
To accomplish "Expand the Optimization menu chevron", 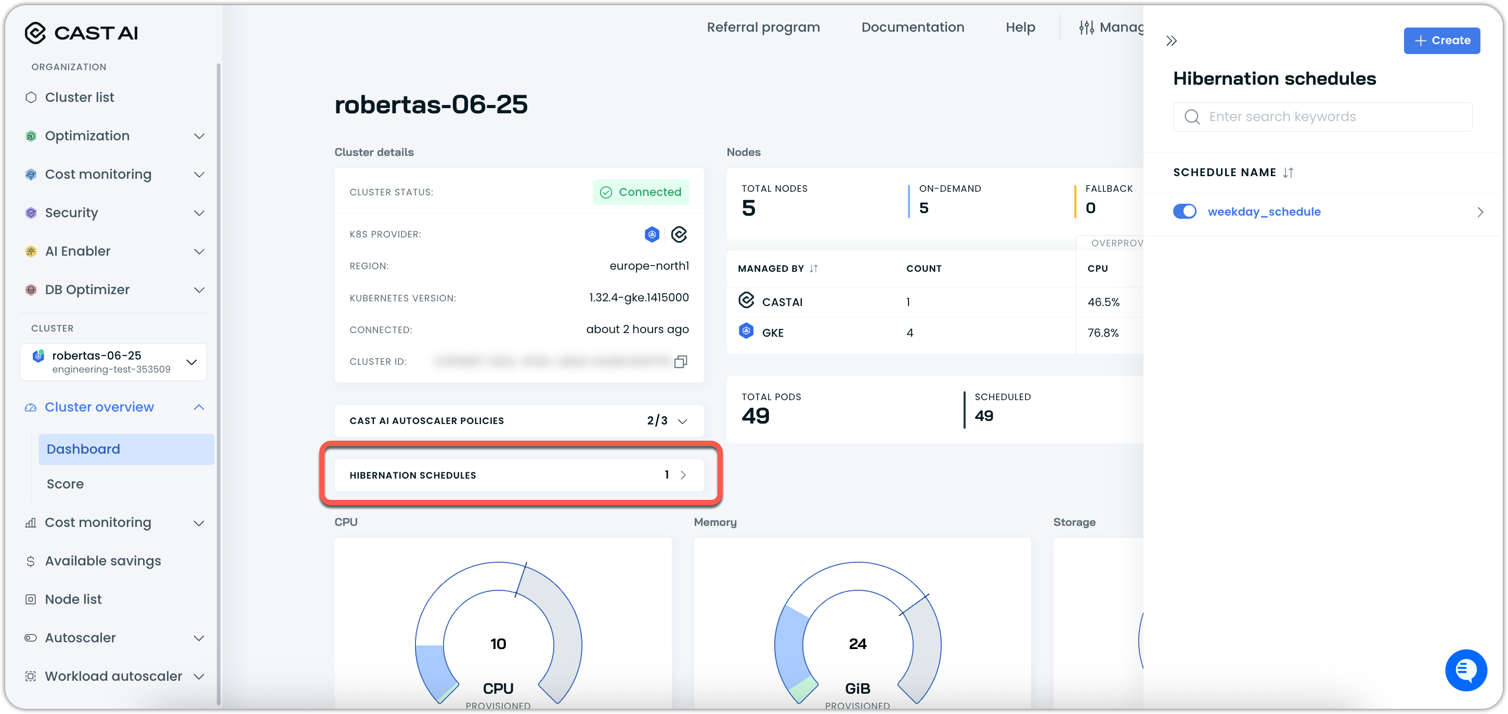I will point(199,136).
